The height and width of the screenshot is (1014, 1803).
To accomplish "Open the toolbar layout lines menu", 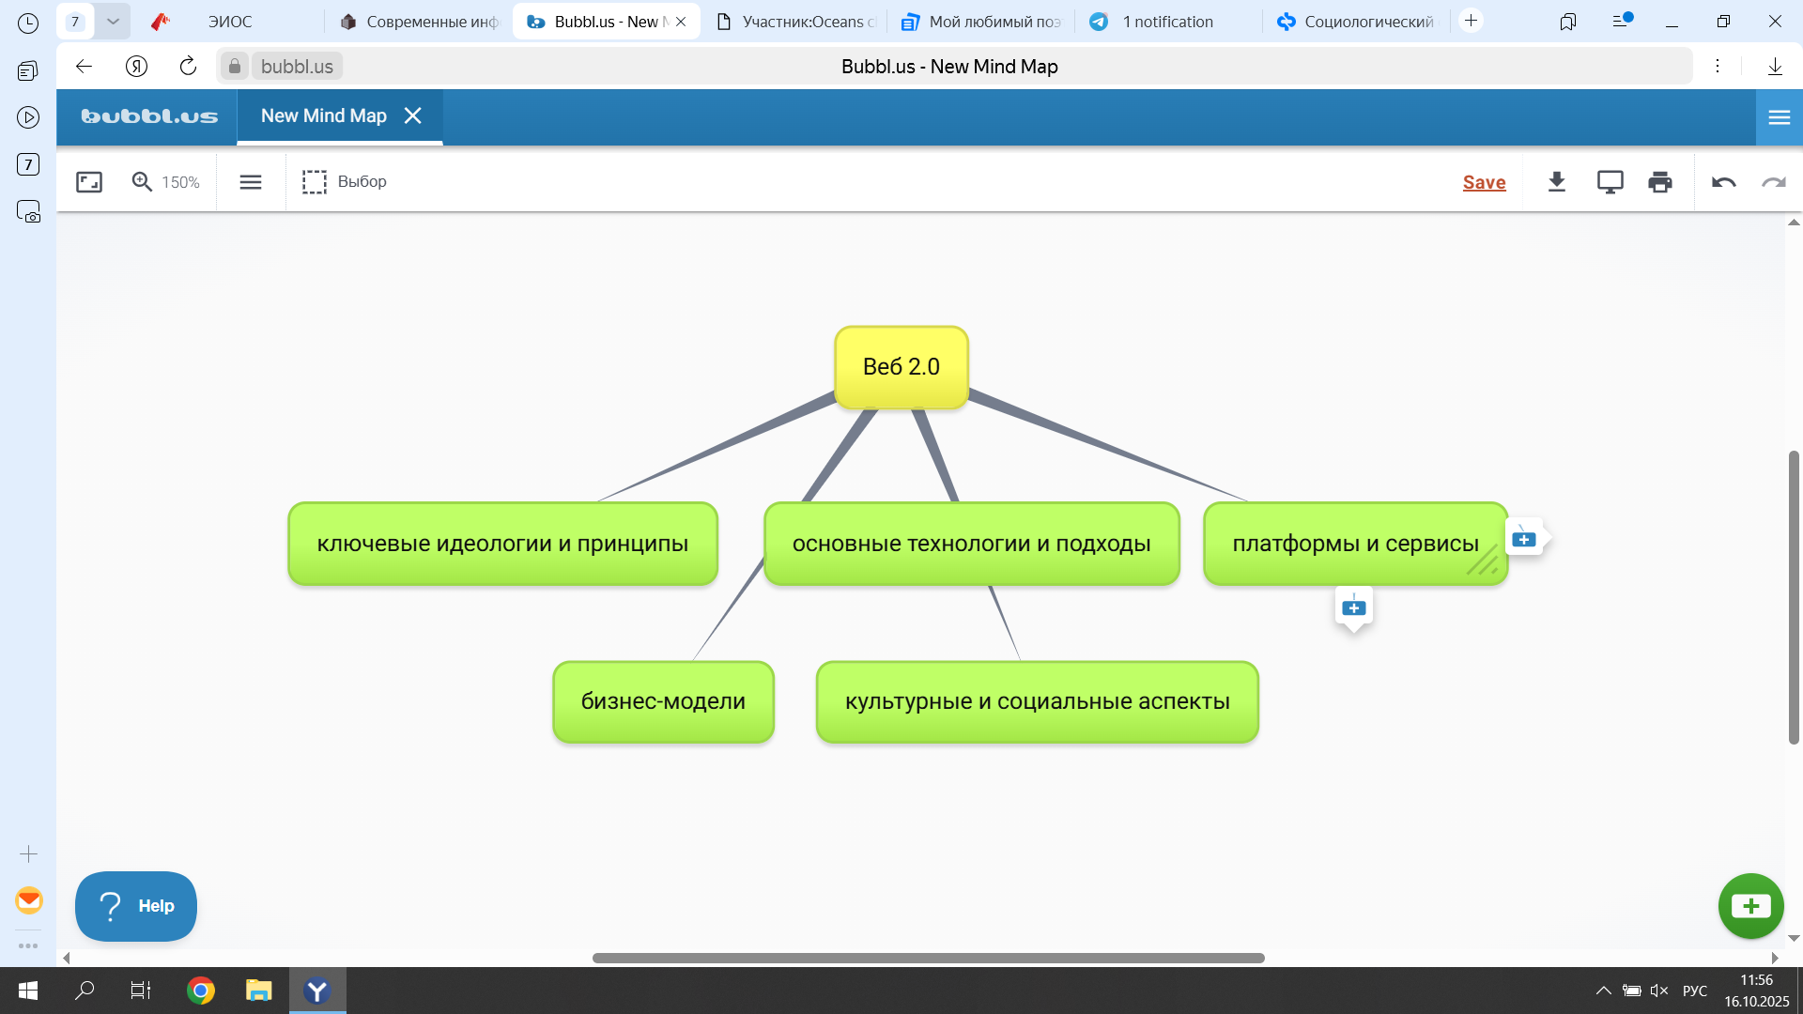I will coord(251,182).
